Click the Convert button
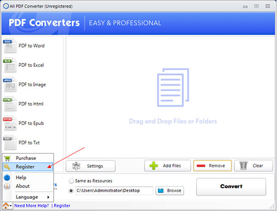 [231, 187]
